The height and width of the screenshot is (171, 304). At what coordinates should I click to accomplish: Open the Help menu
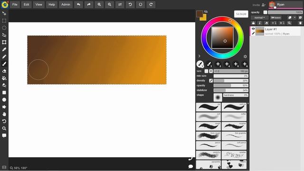[x=52, y=4]
